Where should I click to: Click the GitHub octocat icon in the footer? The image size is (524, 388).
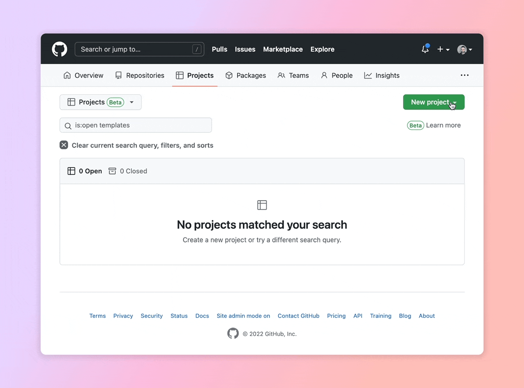coord(233,333)
